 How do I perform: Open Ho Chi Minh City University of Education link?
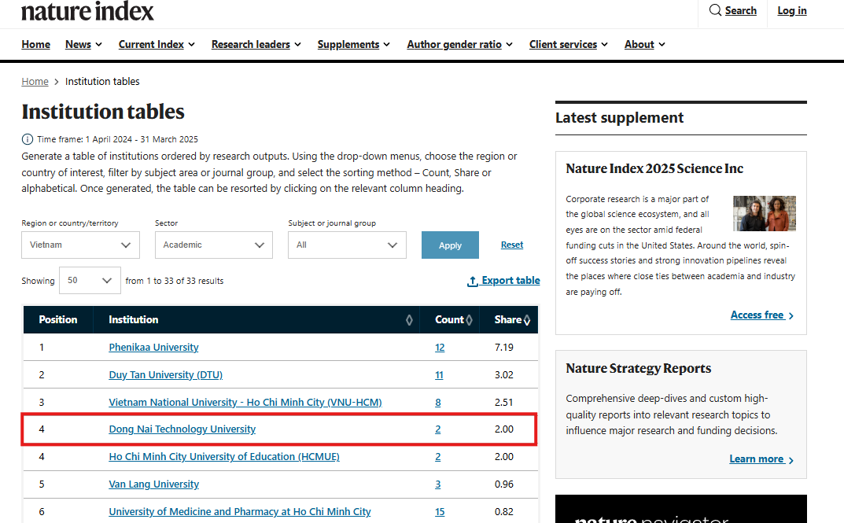tap(224, 457)
